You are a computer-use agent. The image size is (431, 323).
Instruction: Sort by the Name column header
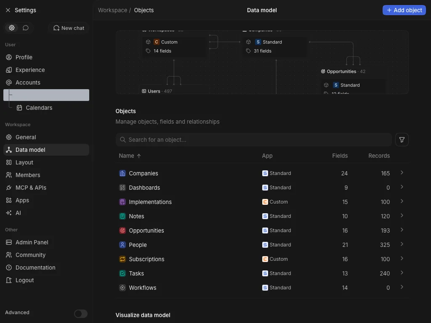[130, 156]
